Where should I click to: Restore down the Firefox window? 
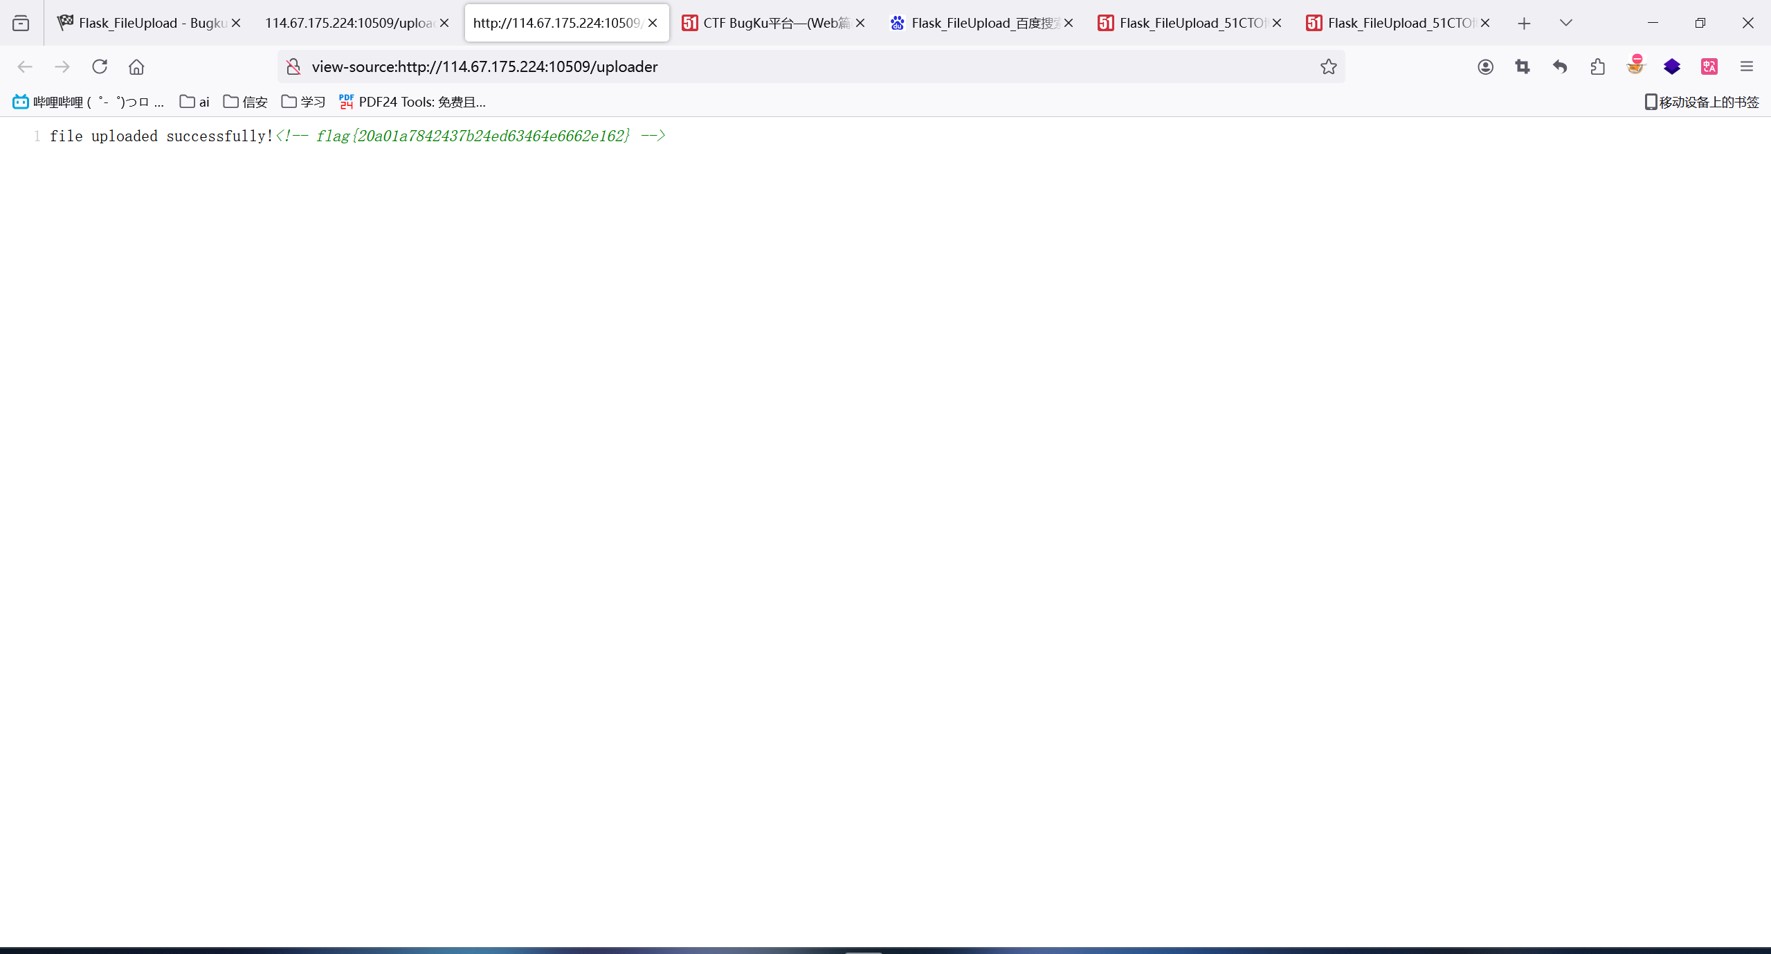pos(1700,23)
